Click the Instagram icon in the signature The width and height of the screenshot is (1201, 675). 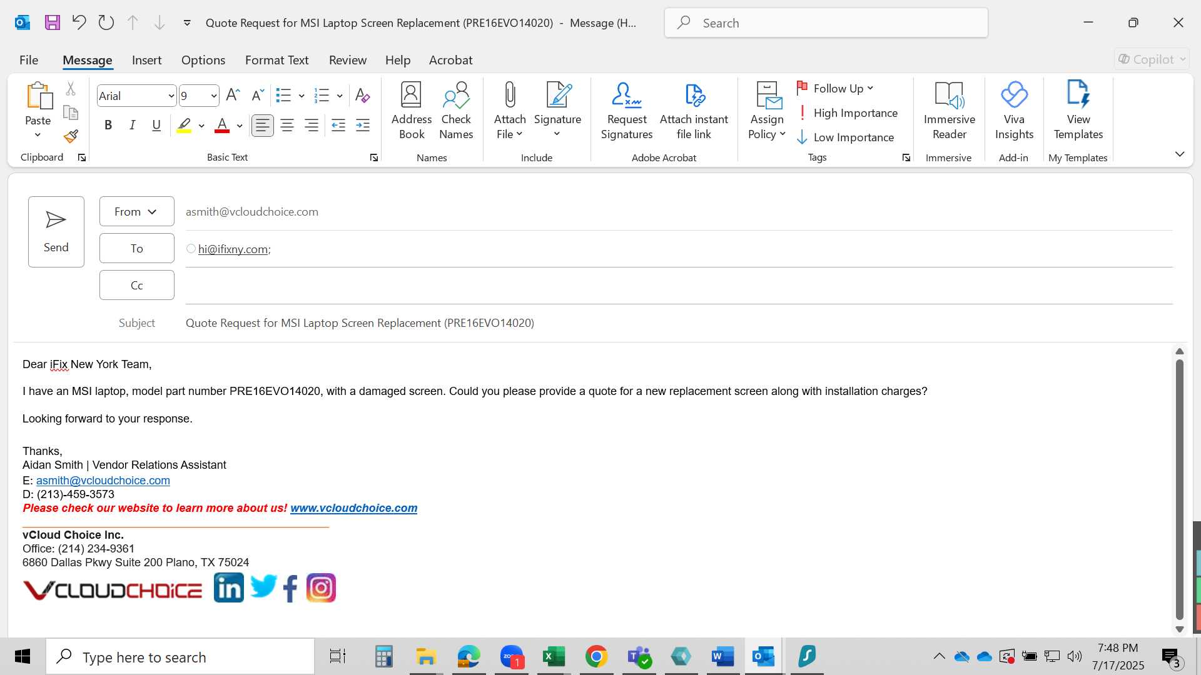pos(321,588)
